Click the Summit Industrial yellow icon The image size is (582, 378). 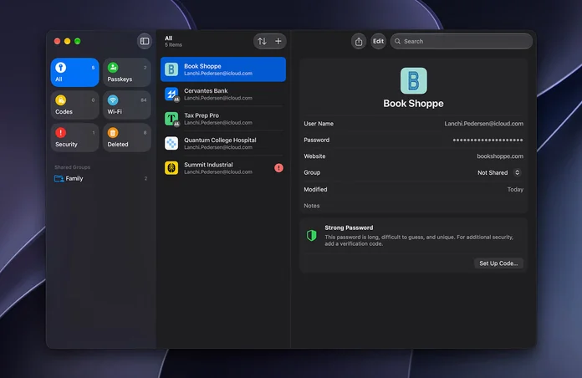171,168
